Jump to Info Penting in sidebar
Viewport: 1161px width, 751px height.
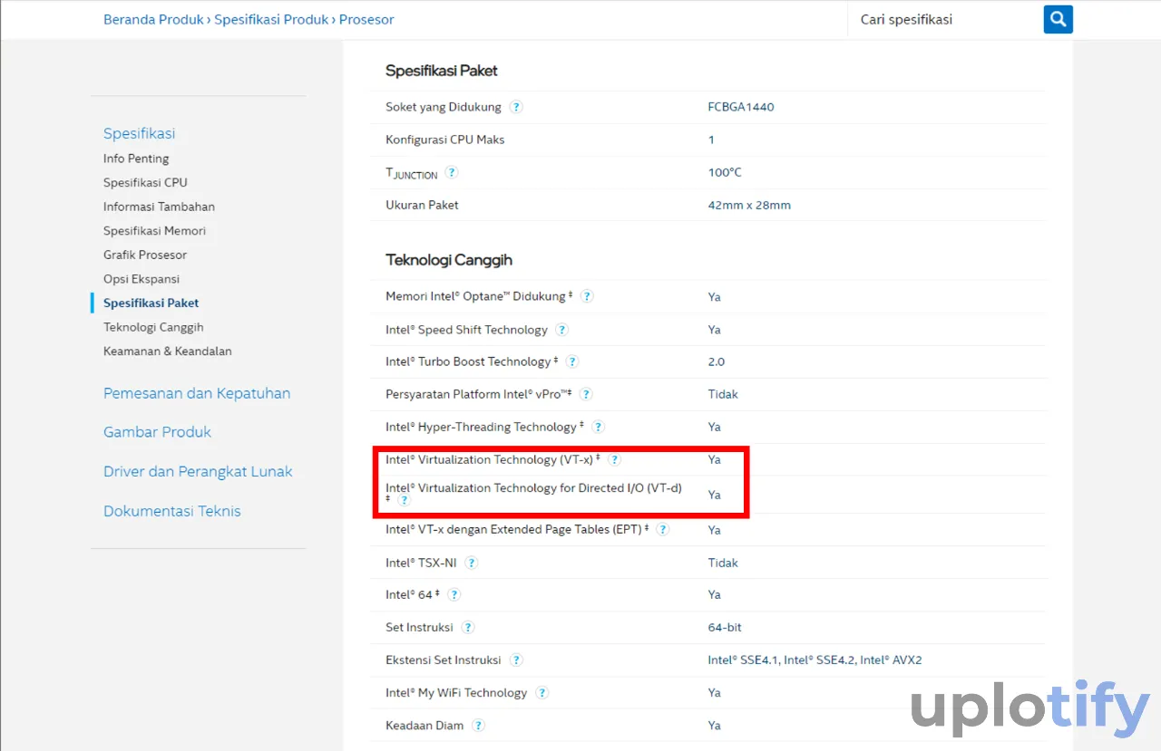coord(136,159)
